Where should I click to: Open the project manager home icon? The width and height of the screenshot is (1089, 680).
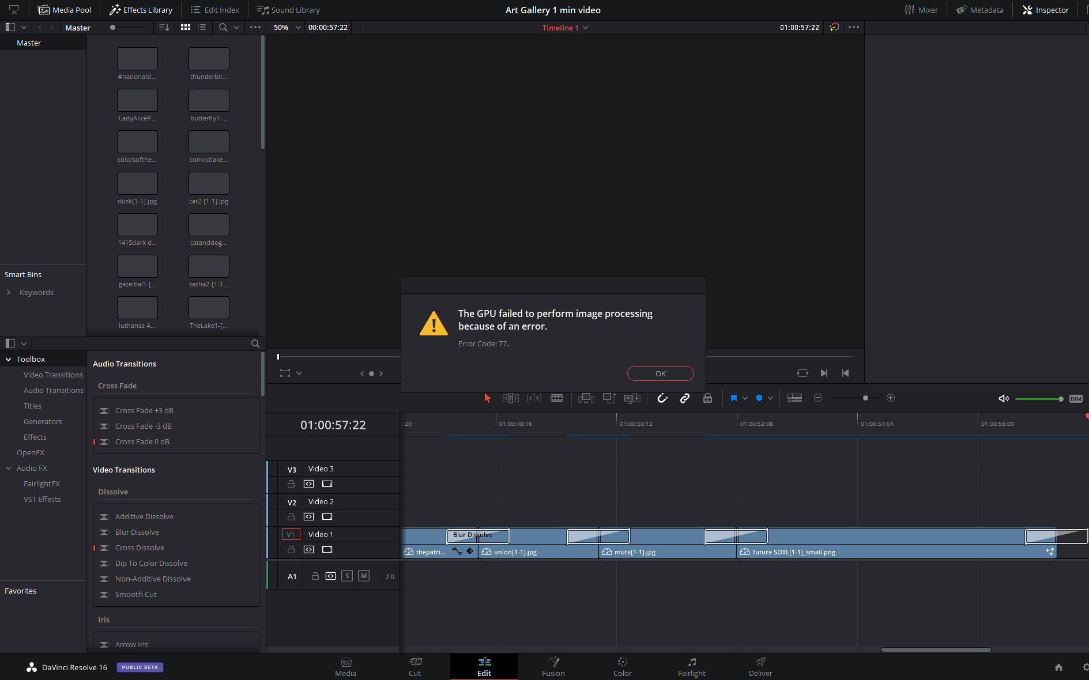click(x=1058, y=667)
